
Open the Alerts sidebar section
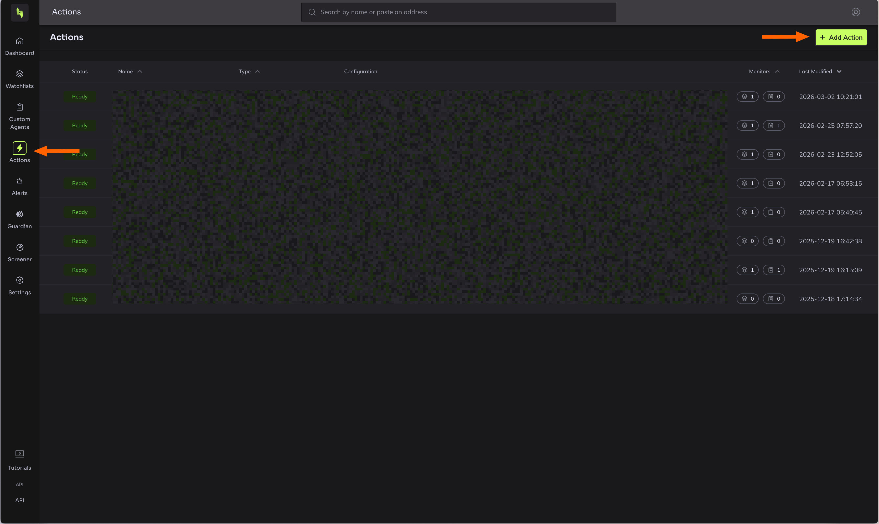(19, 187)
